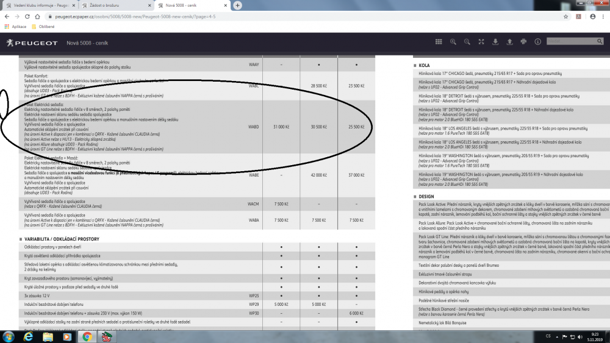Viewport: 610px width, 343px height.
Task: Go forward in browser history
Action: point(17,16)
